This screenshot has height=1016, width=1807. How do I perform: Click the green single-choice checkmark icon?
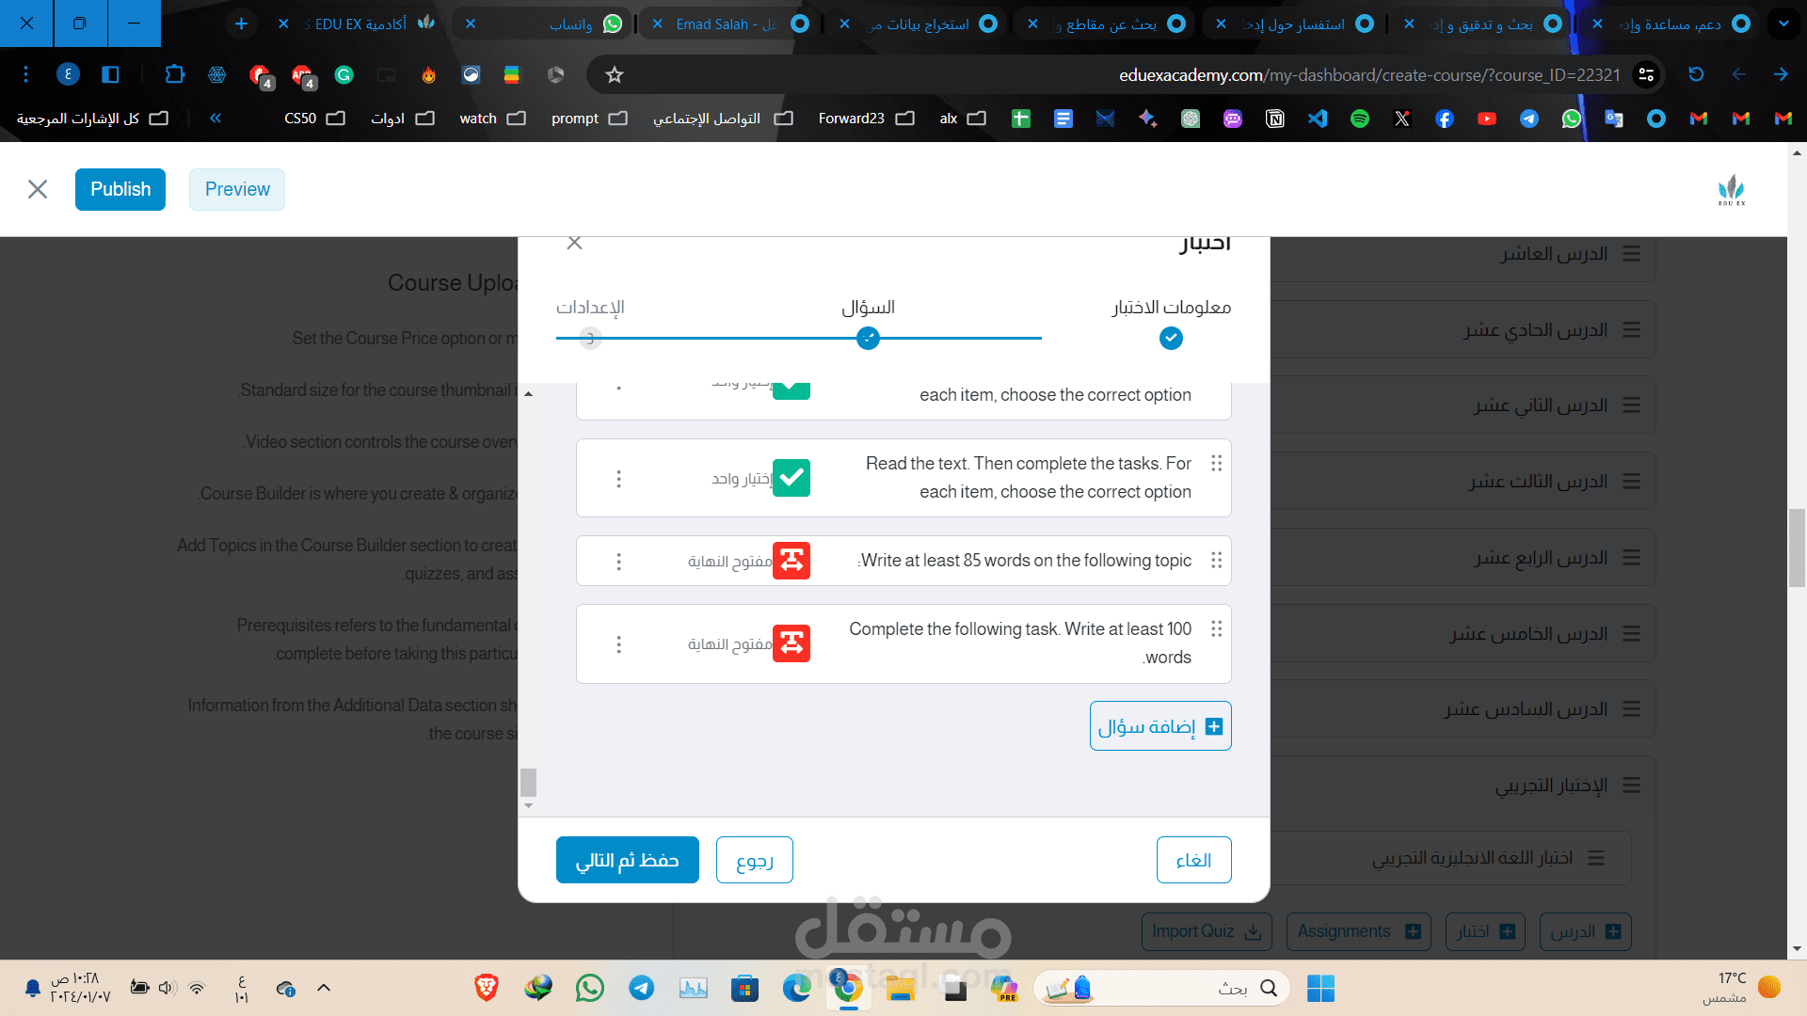[x=792, y=478]
